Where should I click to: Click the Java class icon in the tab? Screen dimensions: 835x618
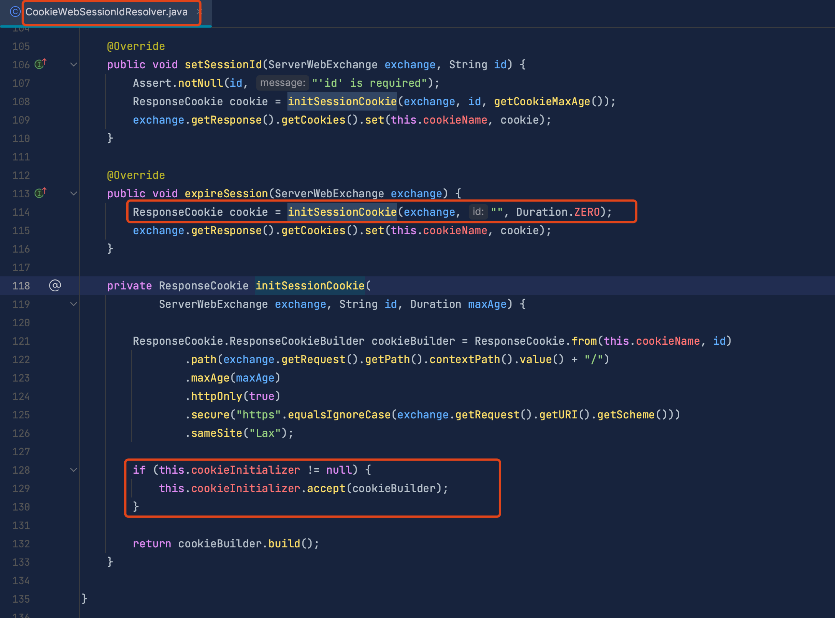15,12
